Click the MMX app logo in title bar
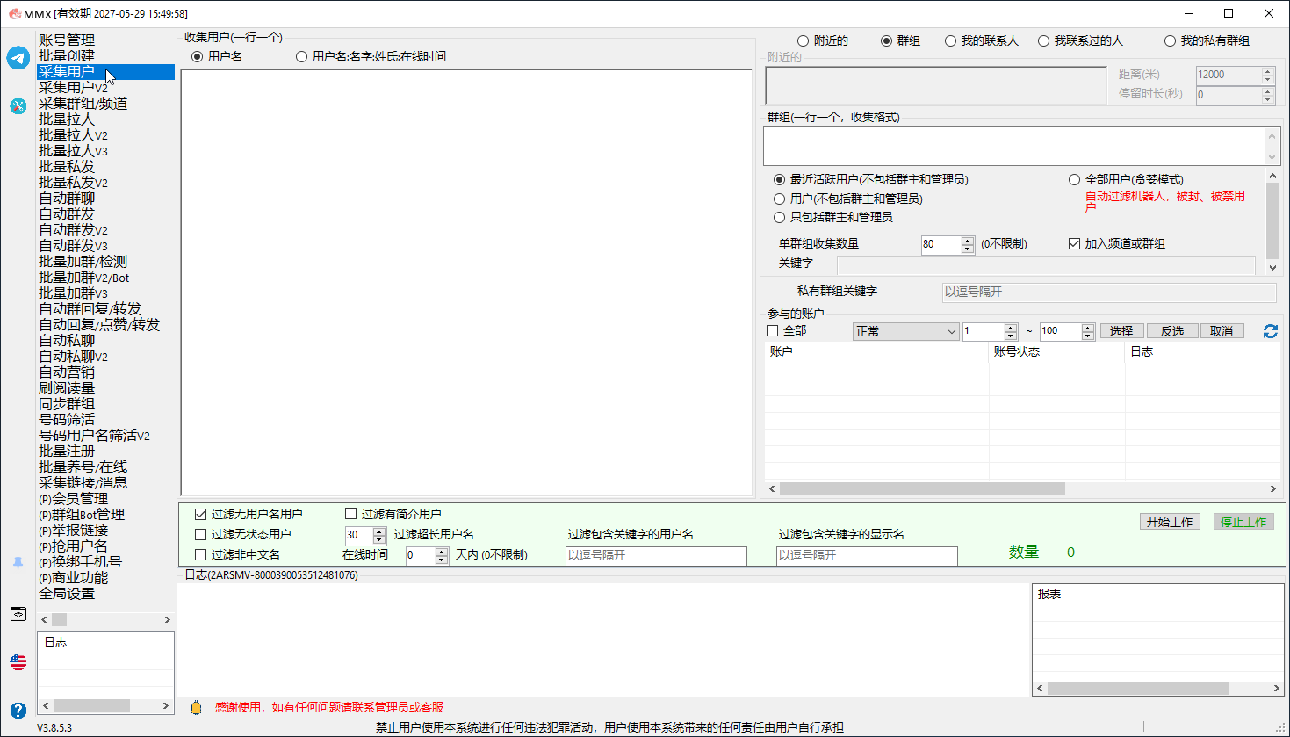Viewport: 1290px width, 737px height. 14,13
